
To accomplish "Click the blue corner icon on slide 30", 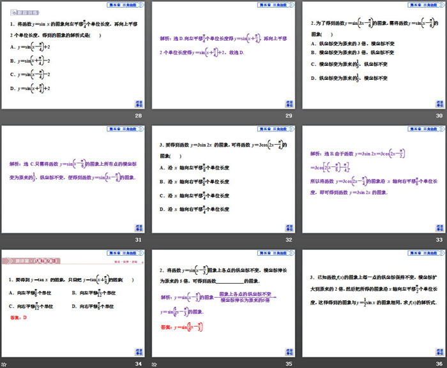I will 440,104.
